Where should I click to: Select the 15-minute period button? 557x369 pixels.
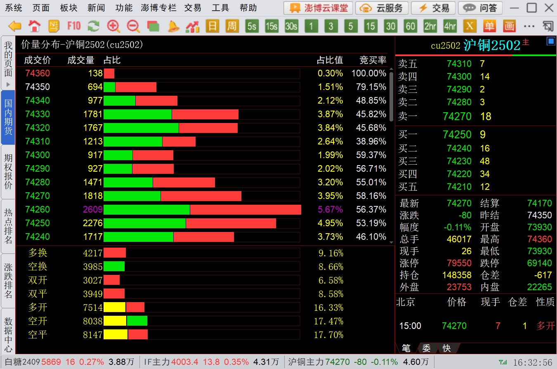click(x=370, y=26)
